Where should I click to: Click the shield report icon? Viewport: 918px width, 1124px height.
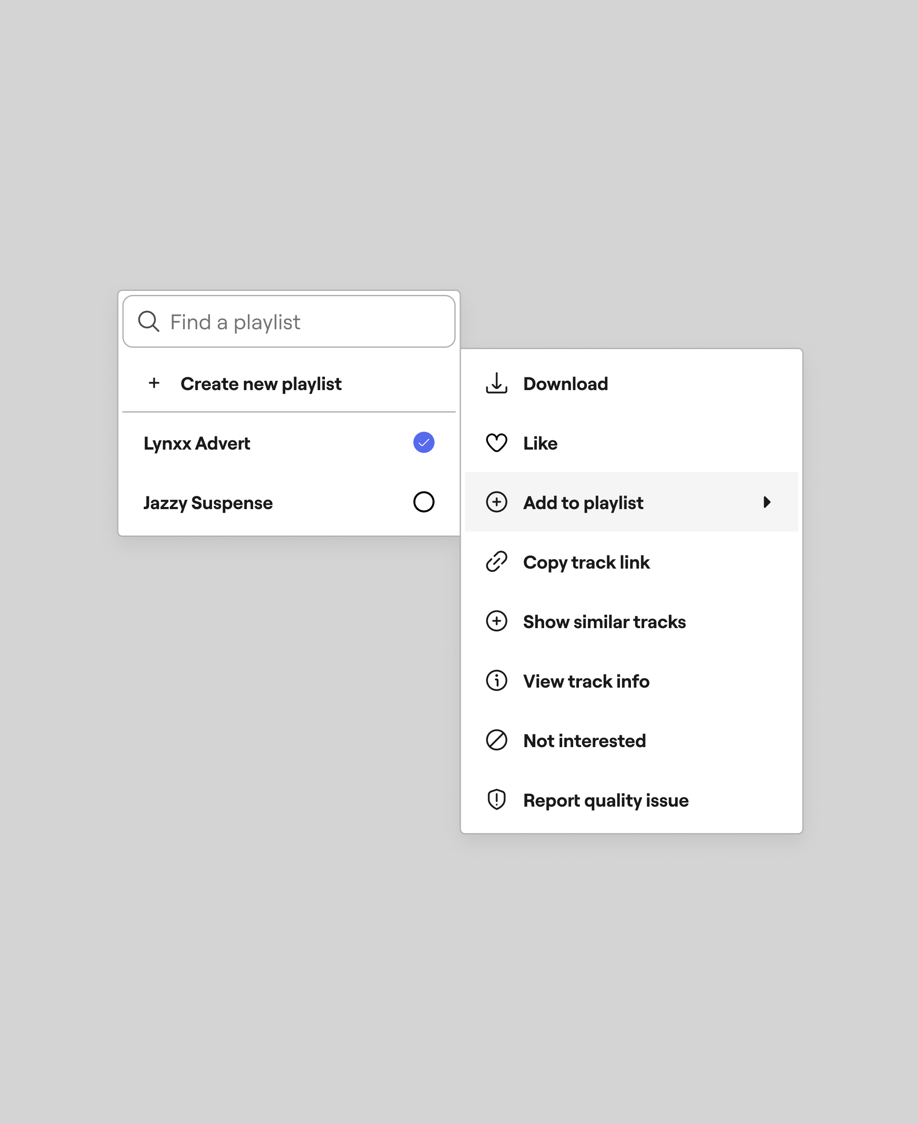point(496,800)
